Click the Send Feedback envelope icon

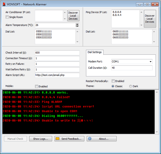point(57,139)
